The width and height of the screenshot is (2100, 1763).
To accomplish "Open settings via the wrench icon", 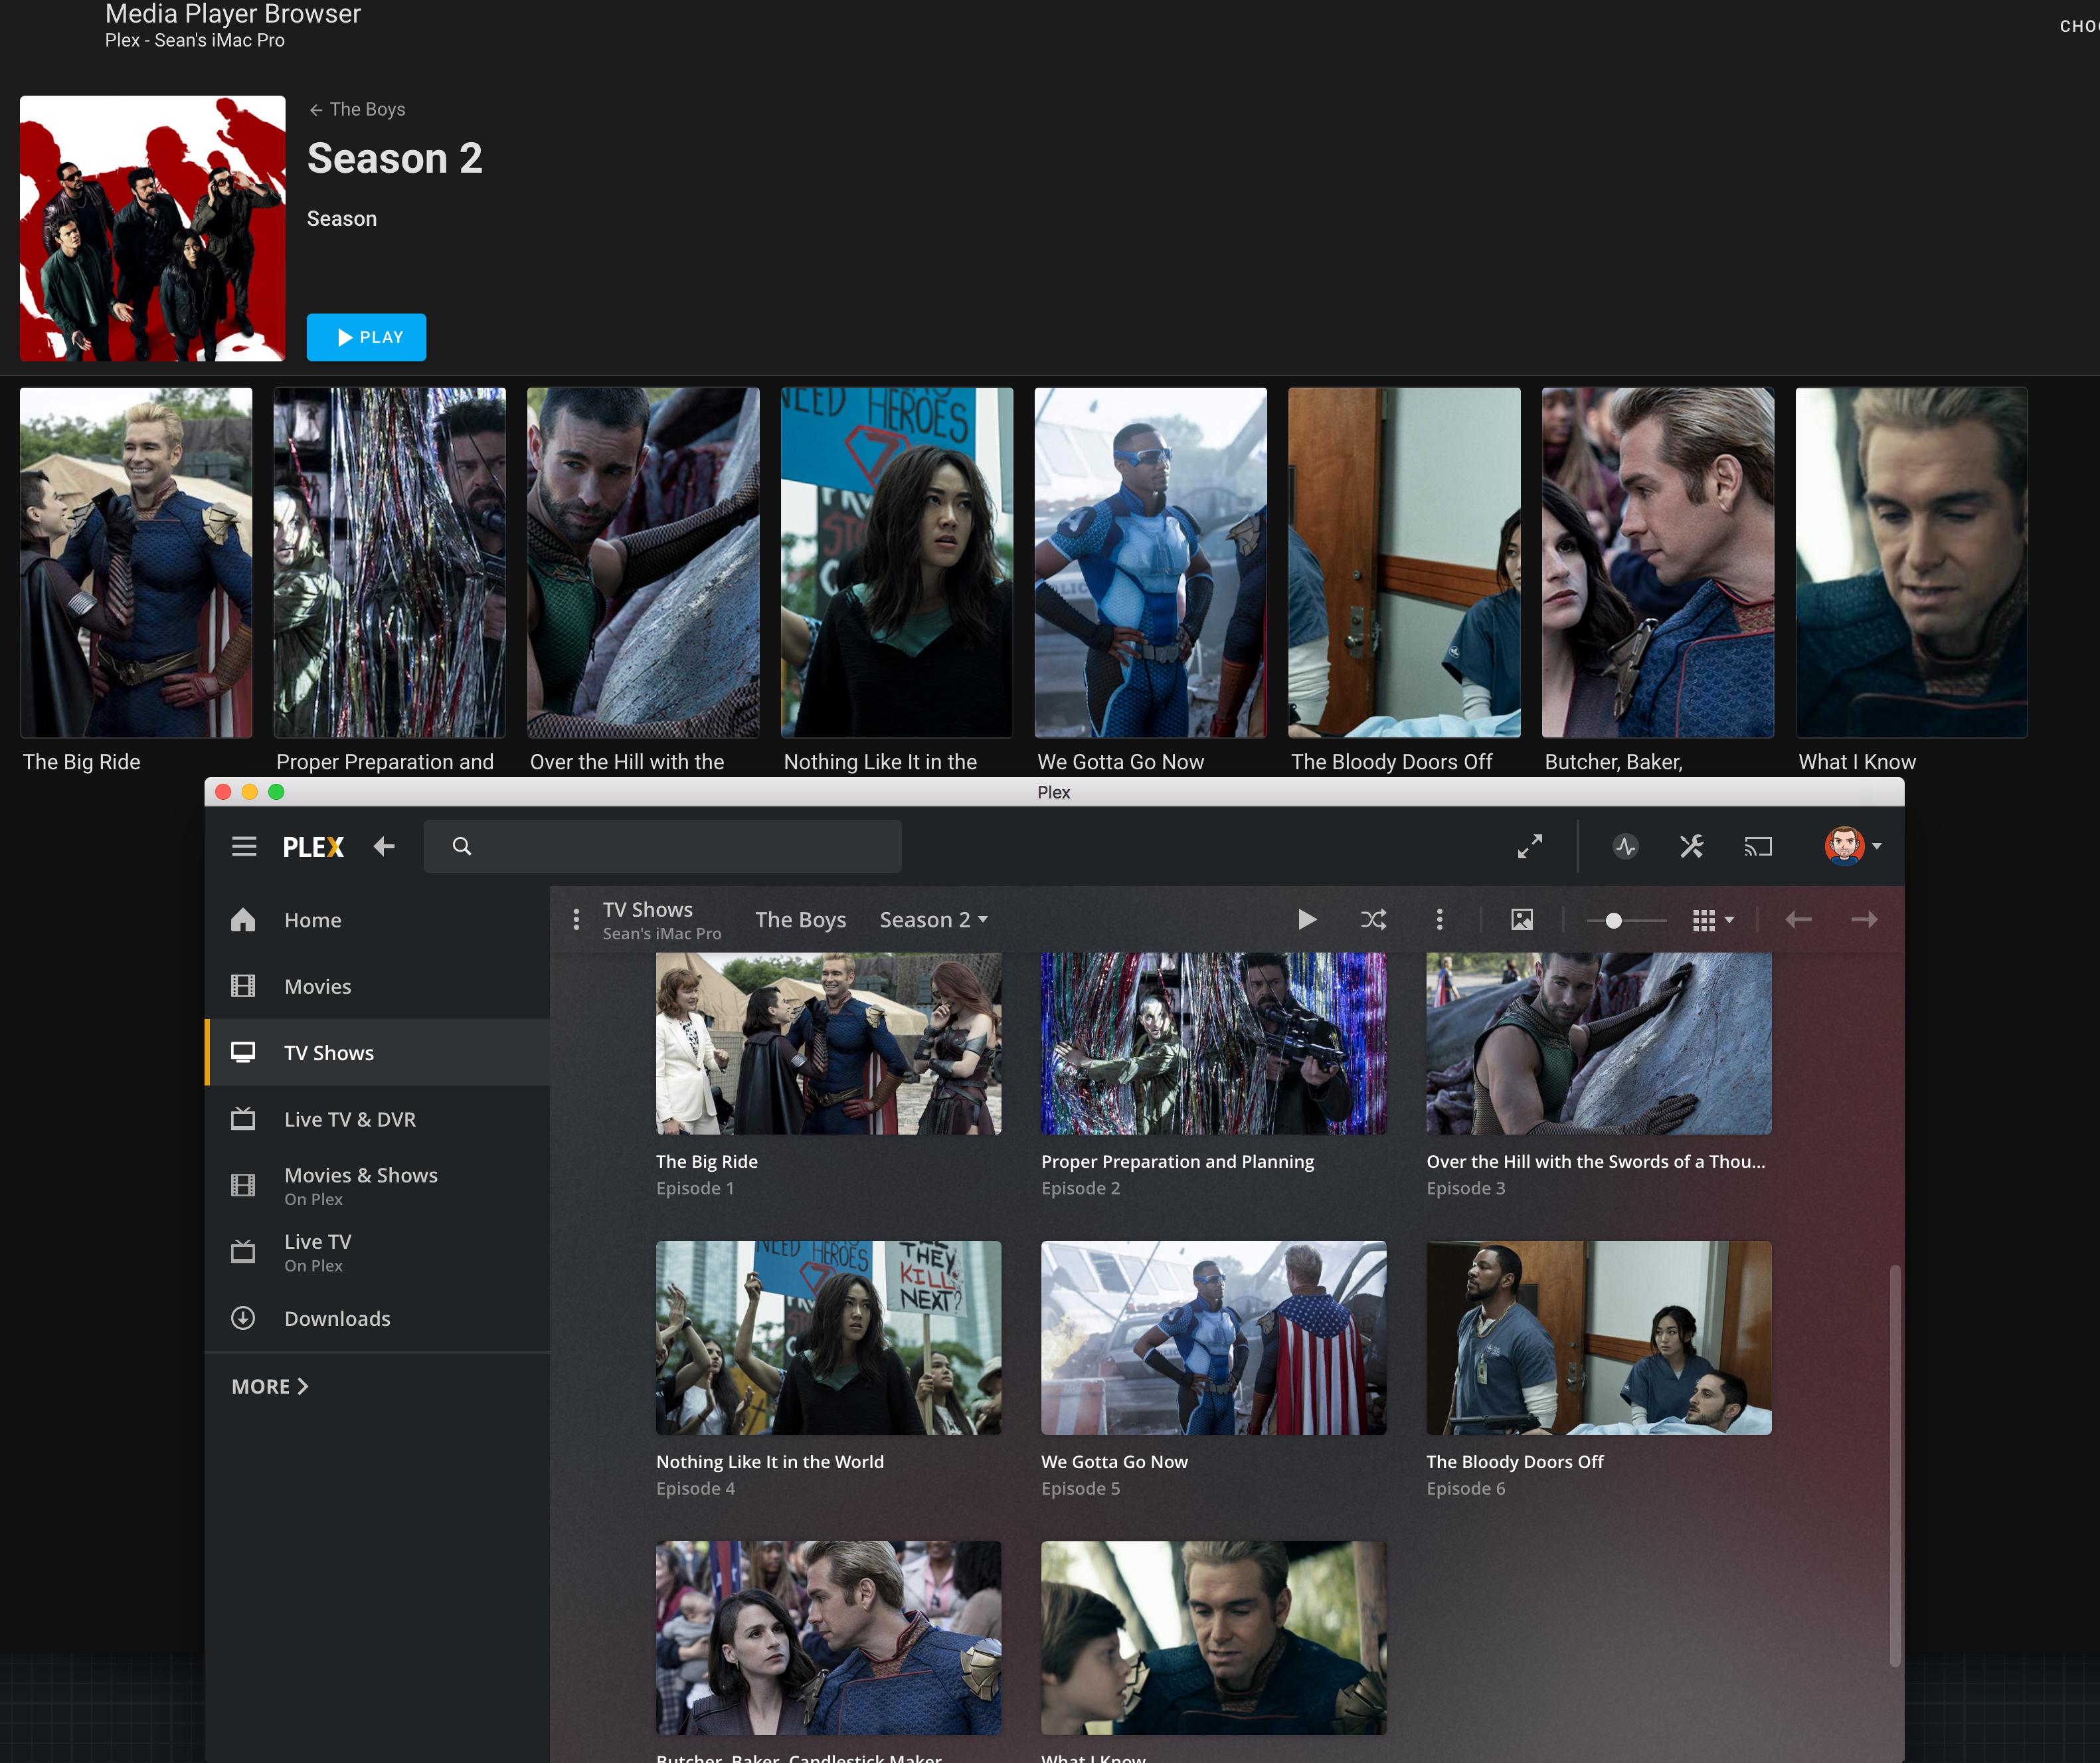I will click(1691, 847).
